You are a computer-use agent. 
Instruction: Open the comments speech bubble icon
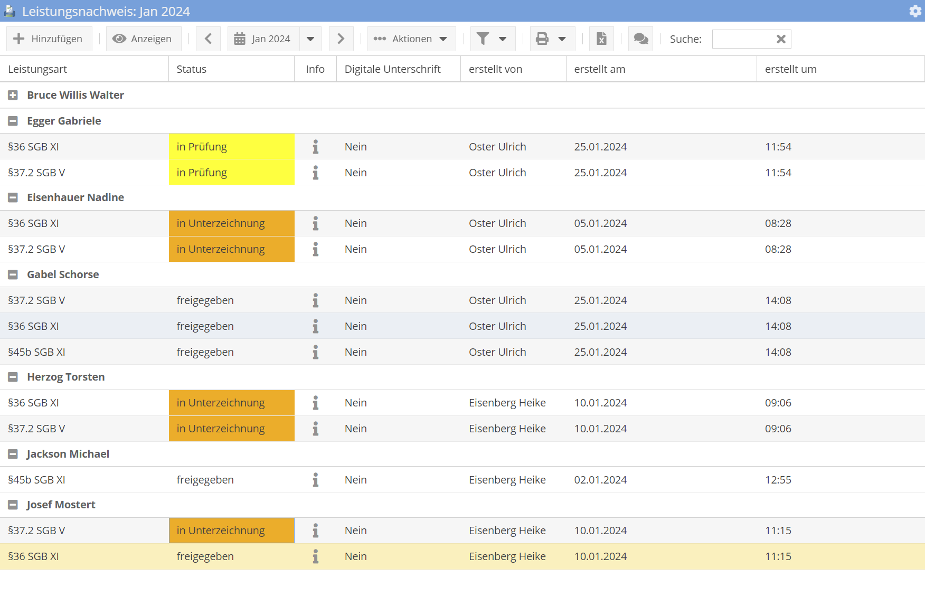tap(640, 39)
